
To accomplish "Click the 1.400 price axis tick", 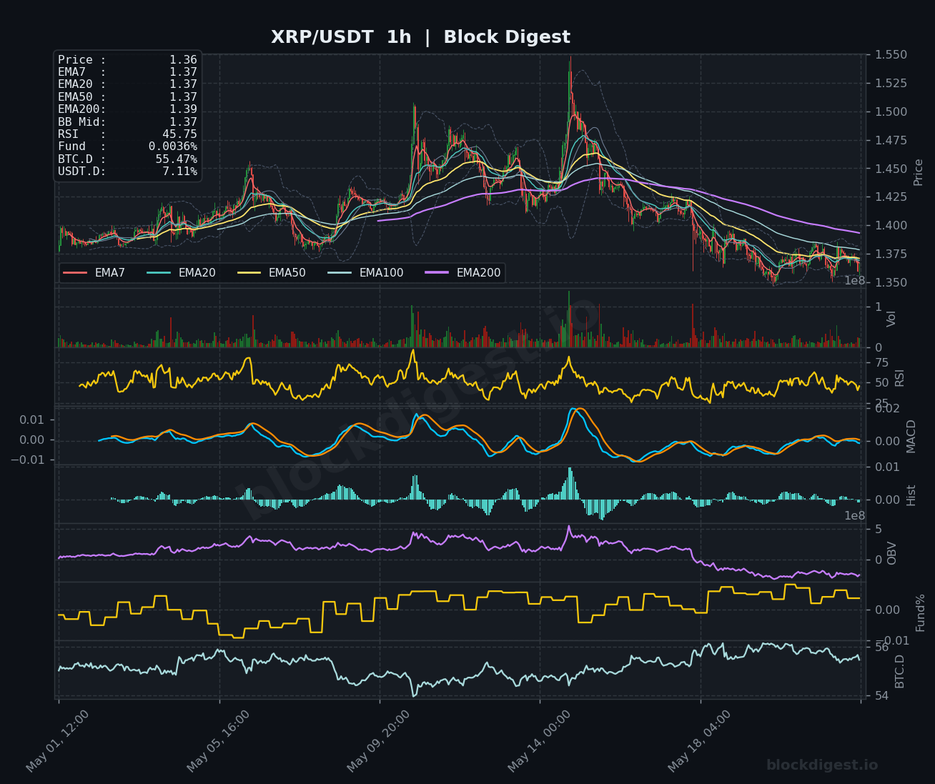I will [x=891, y=226].
